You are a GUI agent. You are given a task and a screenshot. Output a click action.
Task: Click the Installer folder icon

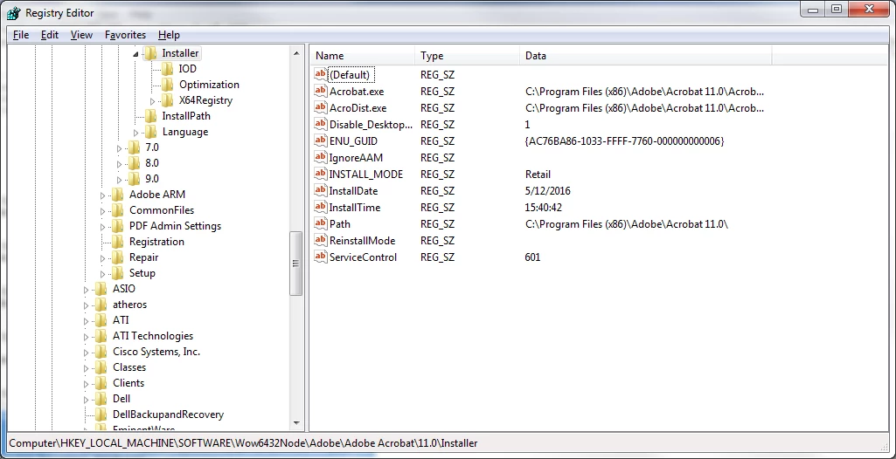tap(151, 53)
